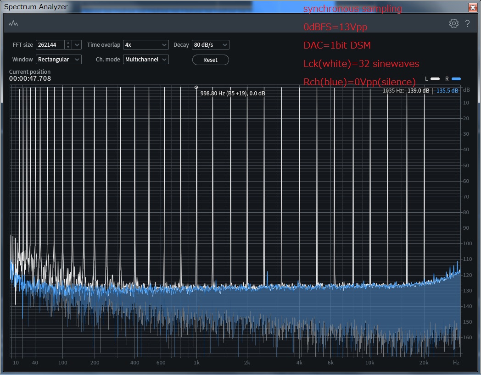Open settings via the gear icon
481x375 pixels.
point(454,23)
